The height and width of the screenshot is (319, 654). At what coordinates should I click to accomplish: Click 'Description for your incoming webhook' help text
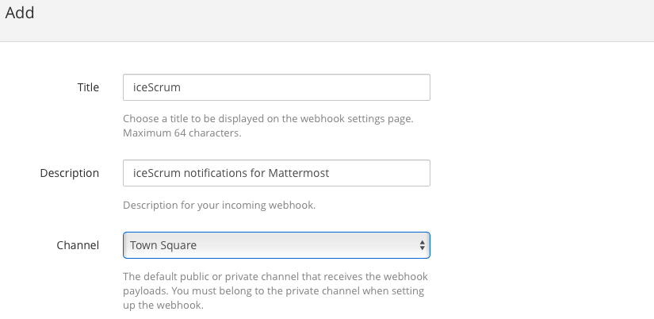click(219, 206)
